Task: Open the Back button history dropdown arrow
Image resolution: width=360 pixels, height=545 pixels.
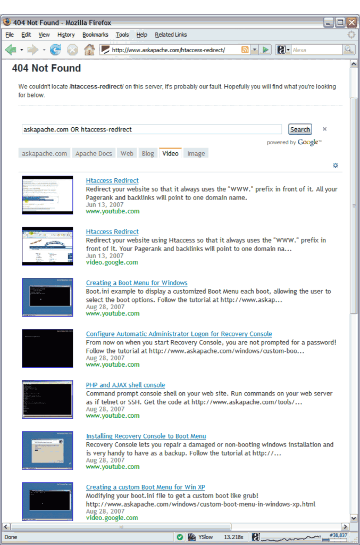Action: 22,50
